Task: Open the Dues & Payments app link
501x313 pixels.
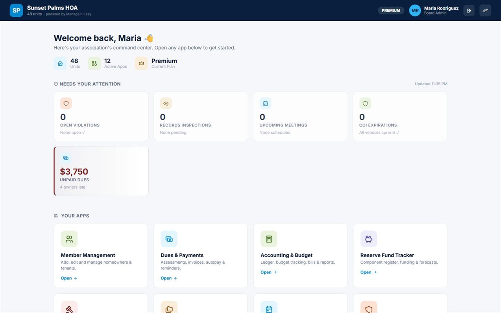Action: (x=169, y=278)
